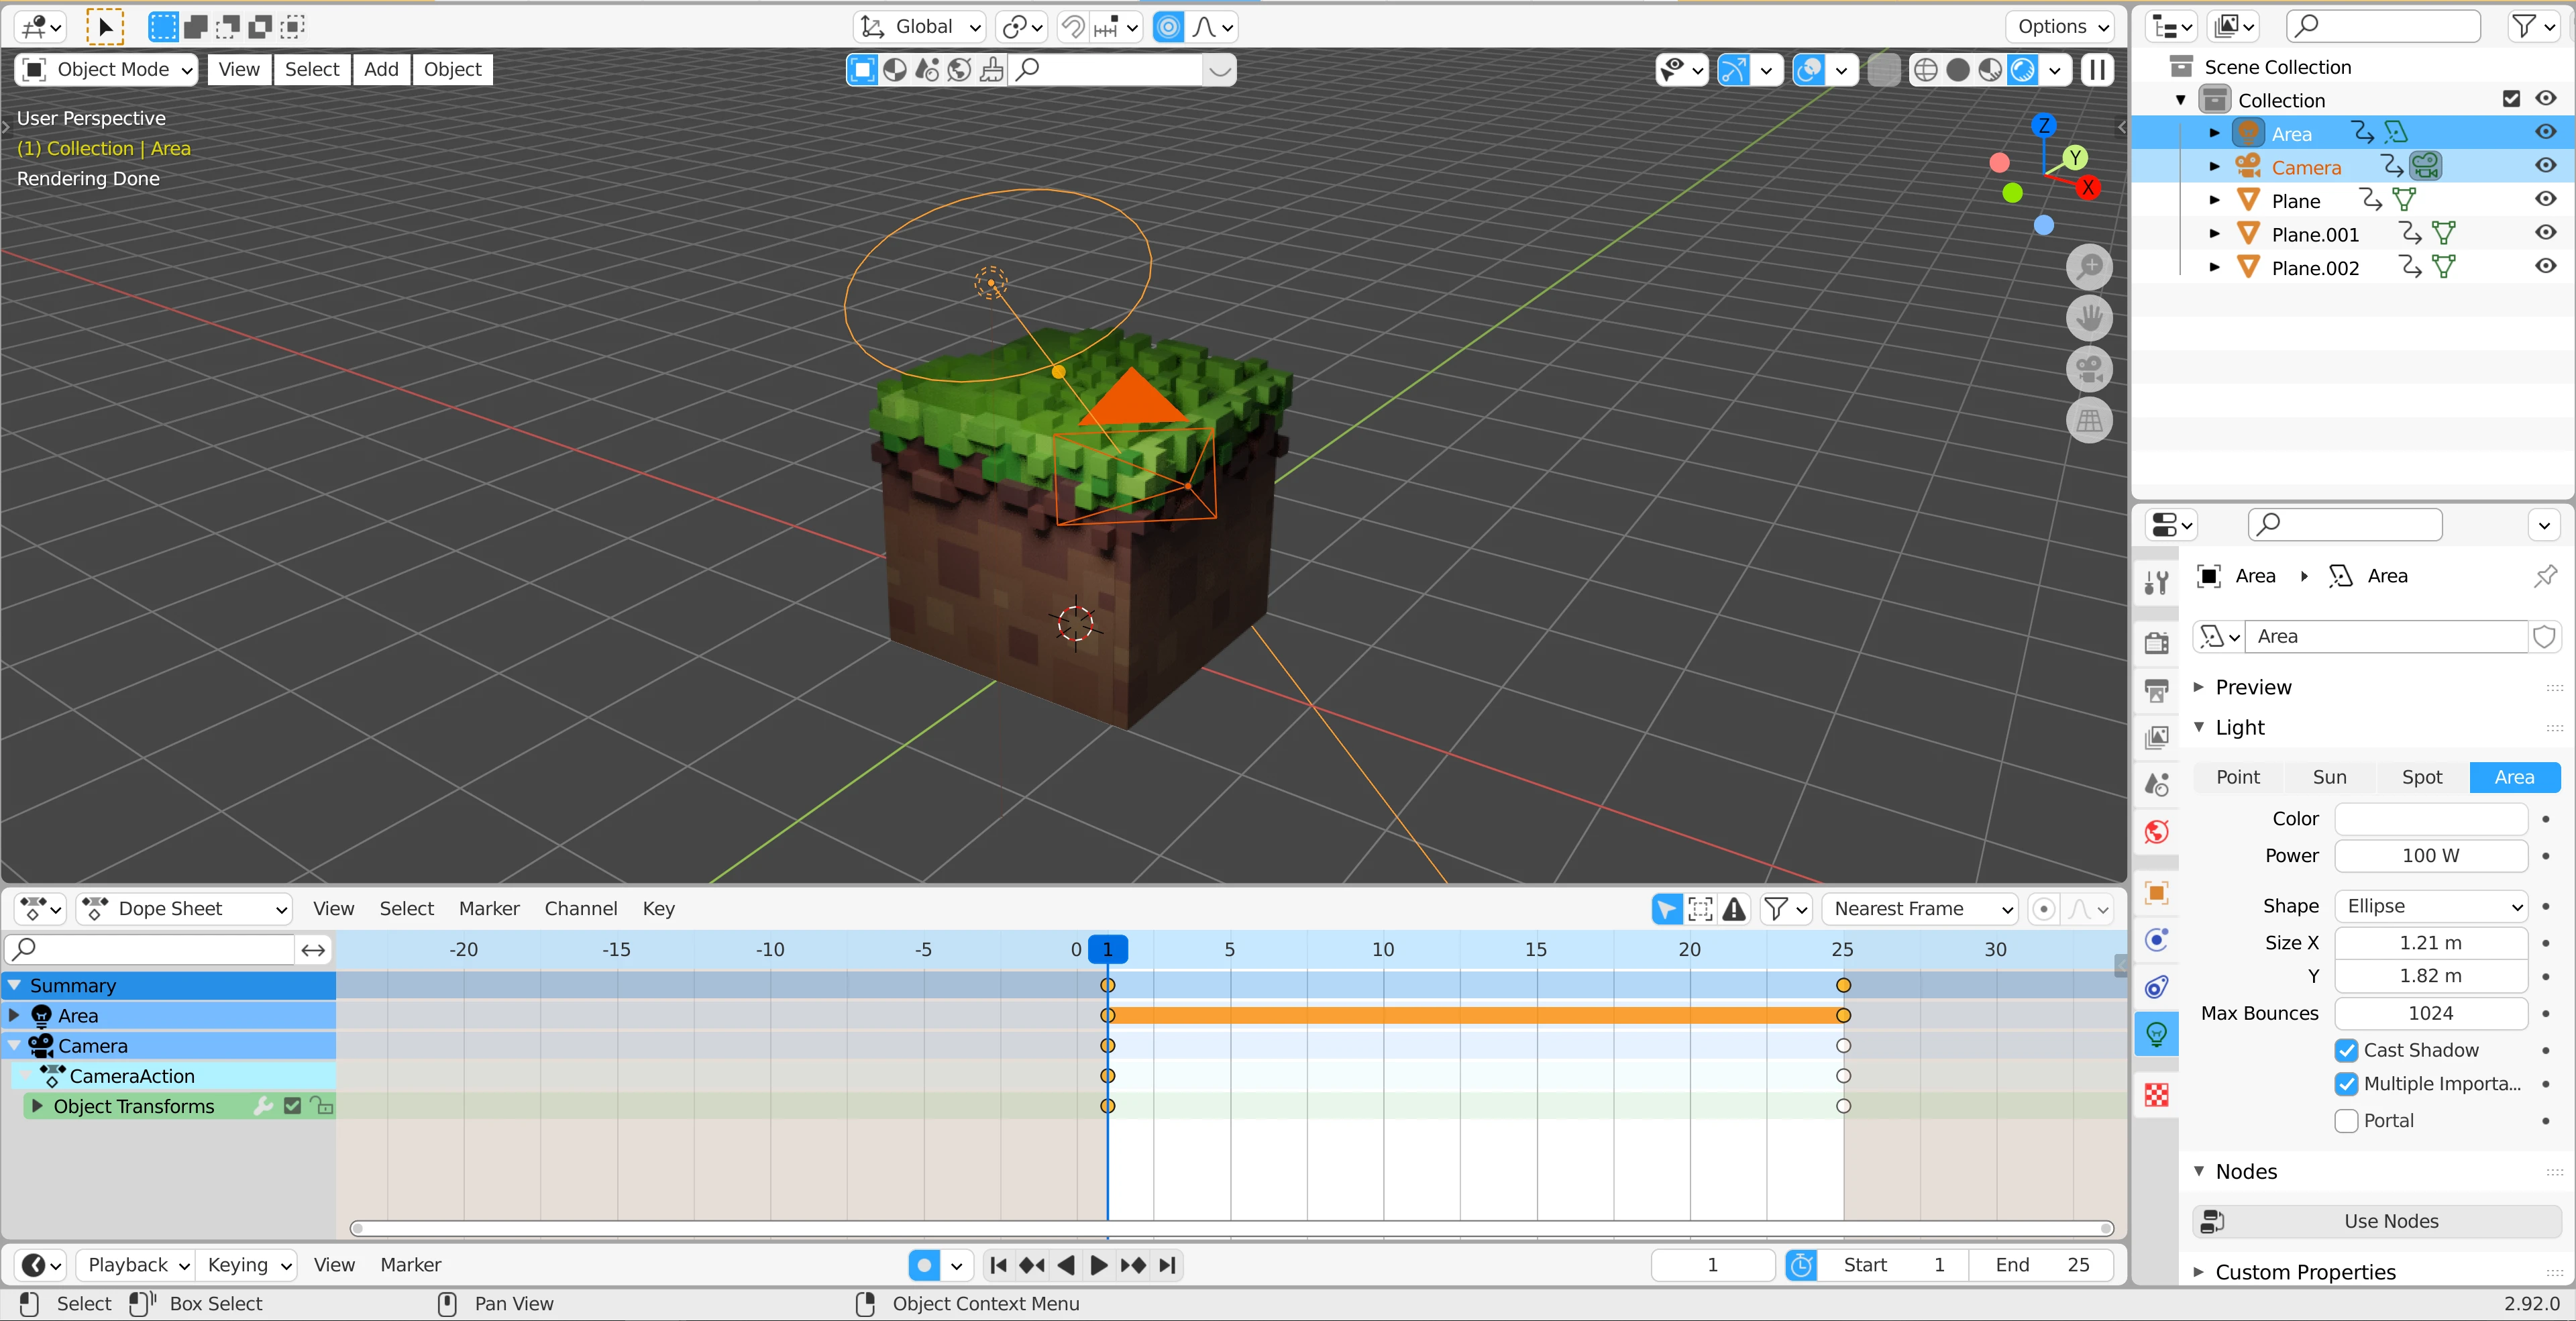This screenshot has width=2576, height=1321.
Task: Toggle proportional editing in the viewport header
Action: point(1168,27)
